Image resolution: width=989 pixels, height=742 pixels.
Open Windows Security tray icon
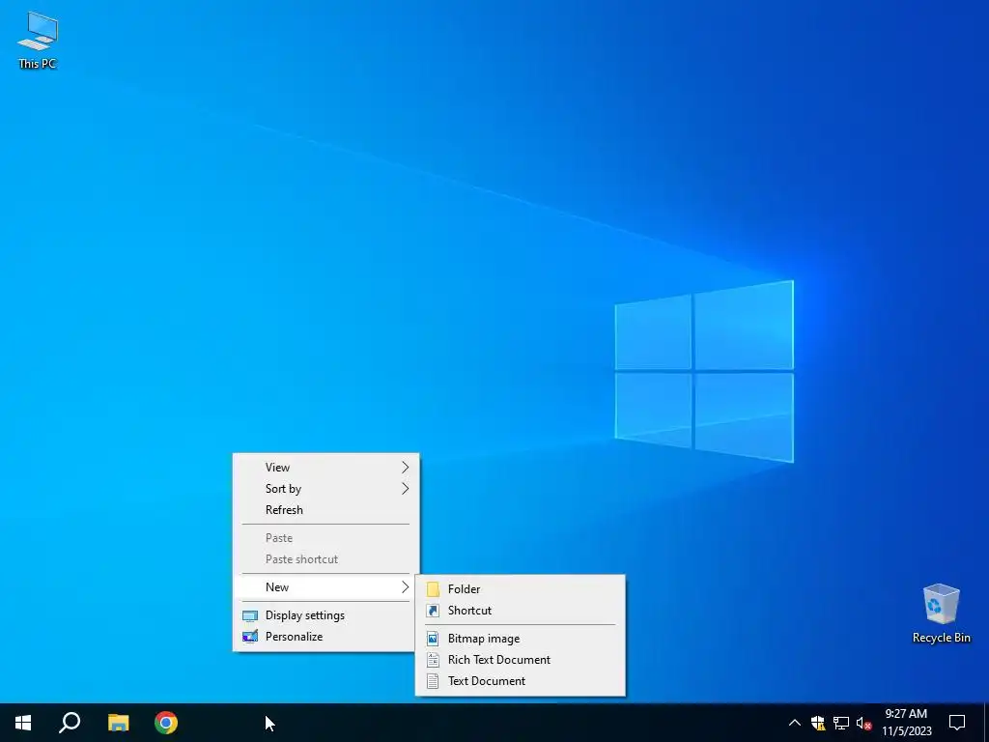pyautogui.click(x=818, y=723)
